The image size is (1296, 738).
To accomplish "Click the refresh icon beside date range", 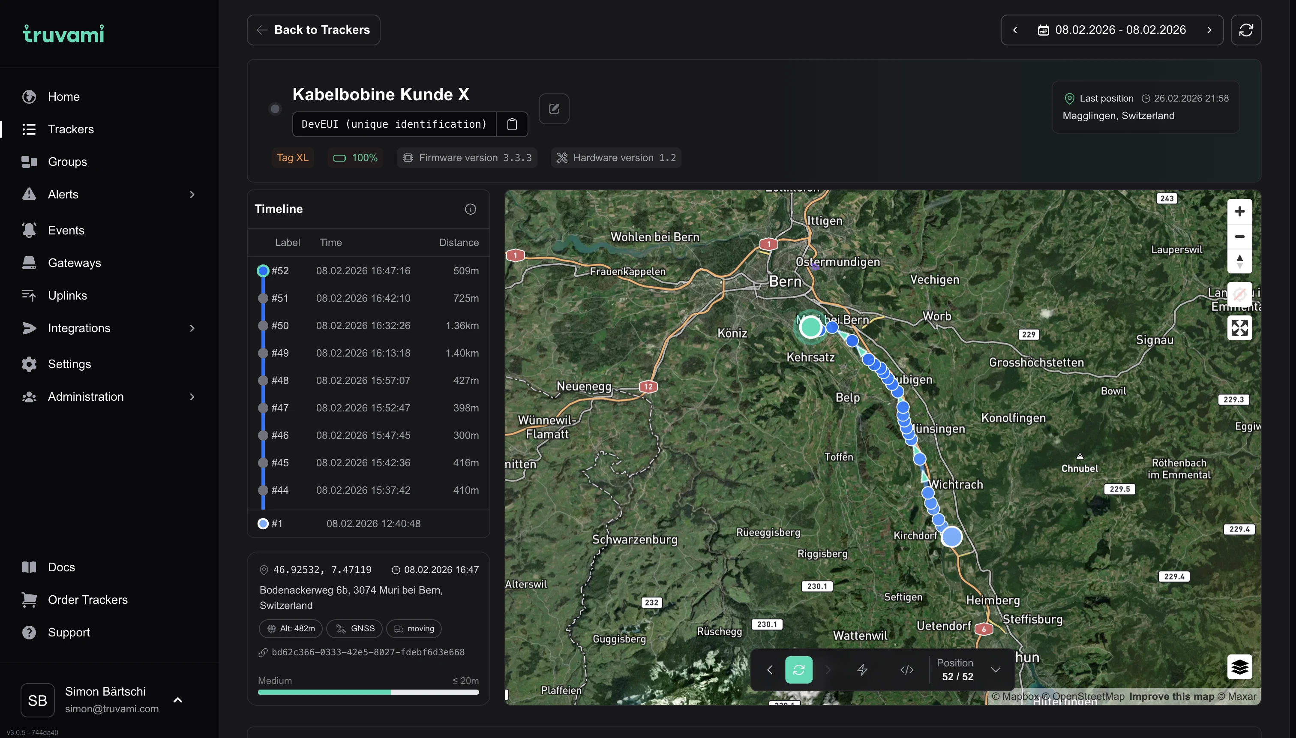I will click(x=1246, y=30).
